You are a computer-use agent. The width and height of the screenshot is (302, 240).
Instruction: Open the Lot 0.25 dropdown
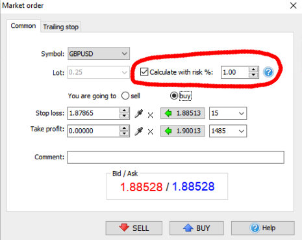click(98, 72)
